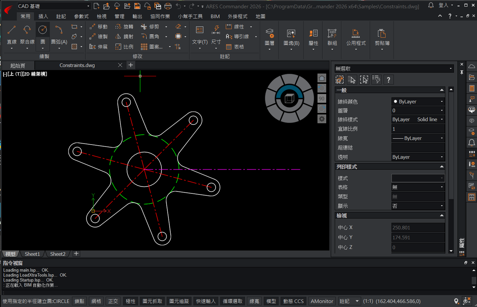Activate the Rotate (旋轉) tool

124,27
